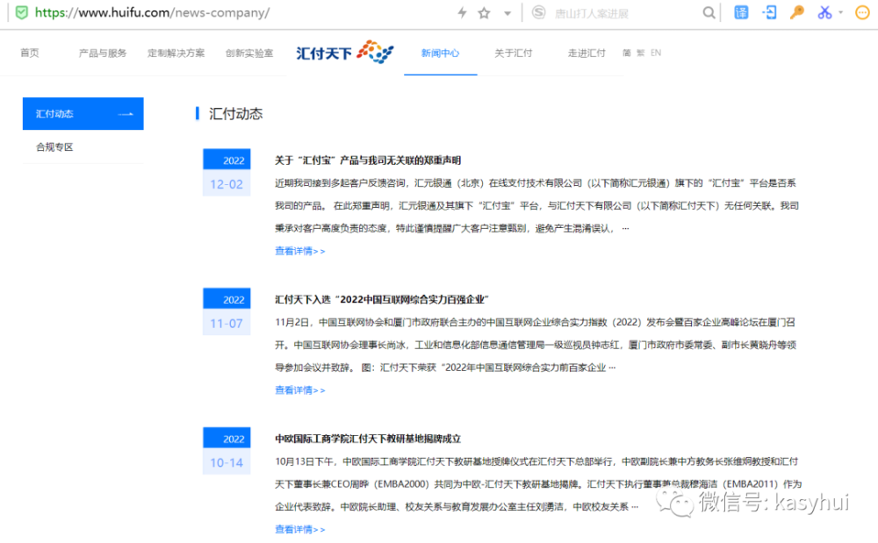
Task: Click the 汇付天下 logo
Action: (344, 52)
